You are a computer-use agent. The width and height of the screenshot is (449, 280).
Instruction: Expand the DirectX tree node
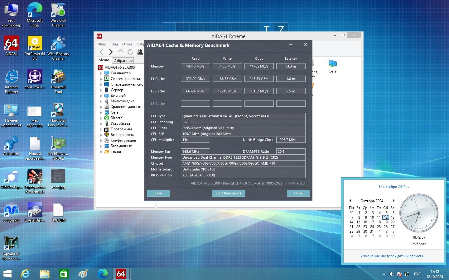(101, 118)
